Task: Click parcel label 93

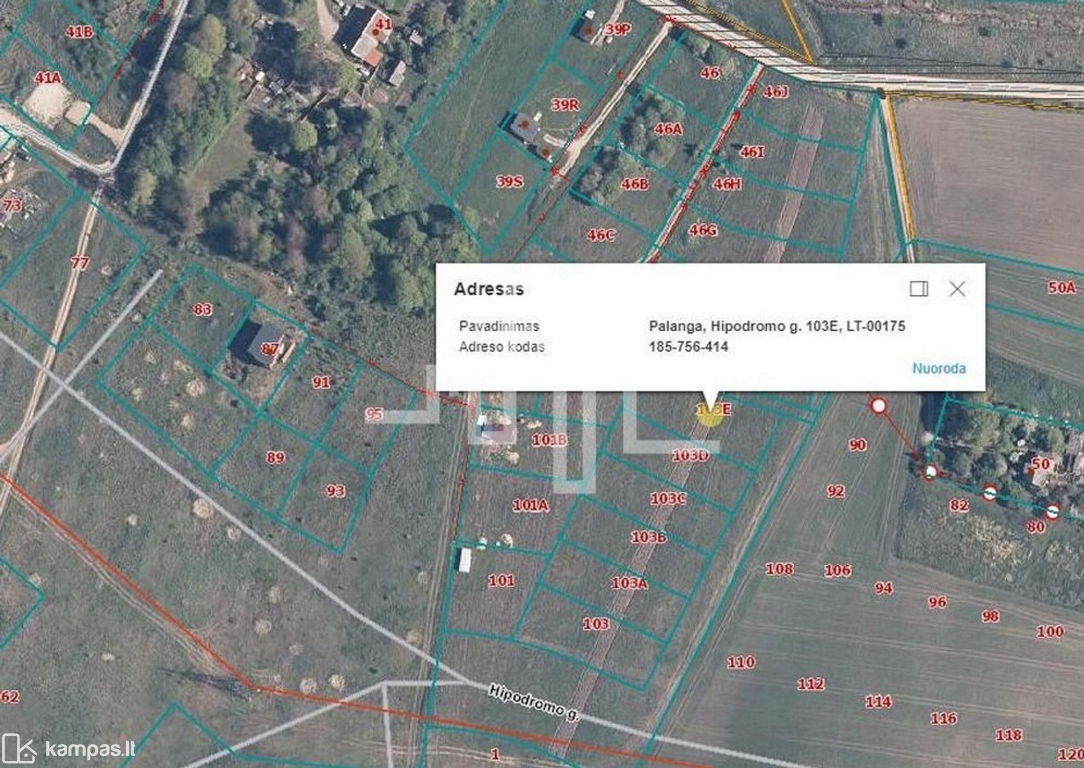Action: [x=335, y=491]
